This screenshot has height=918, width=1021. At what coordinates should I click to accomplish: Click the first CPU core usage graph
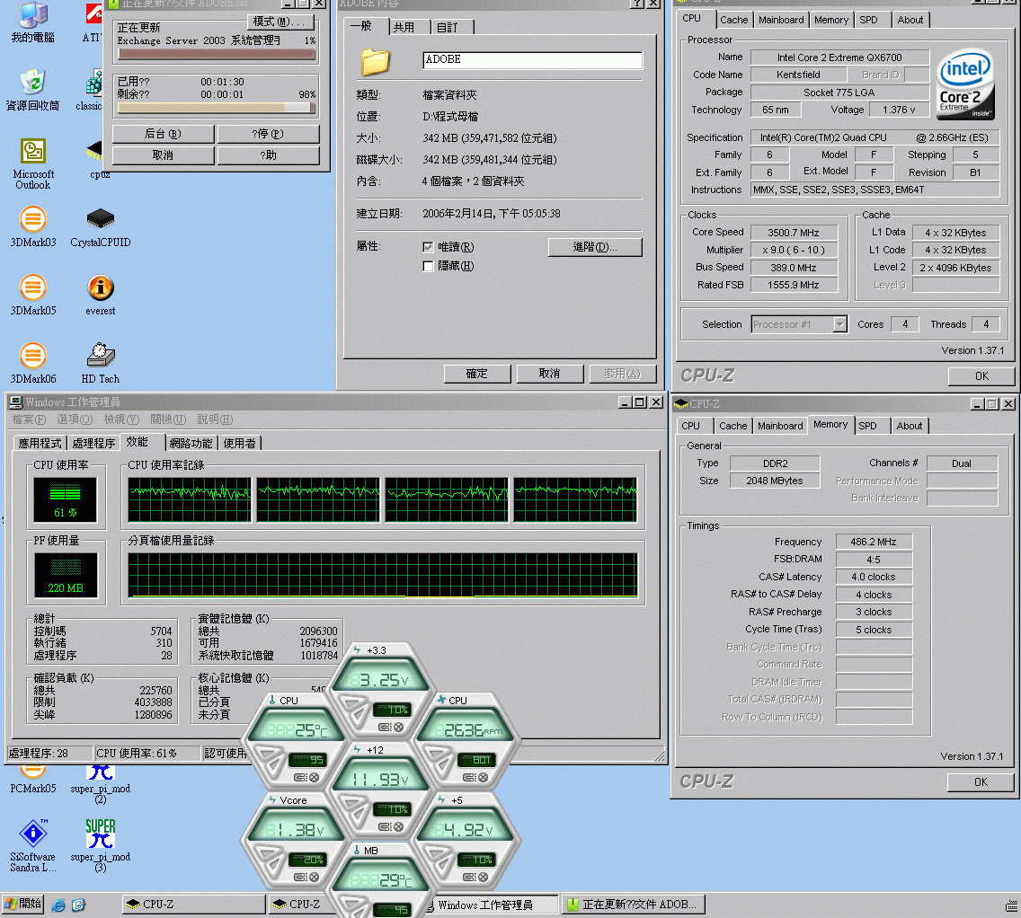point(189,499)
